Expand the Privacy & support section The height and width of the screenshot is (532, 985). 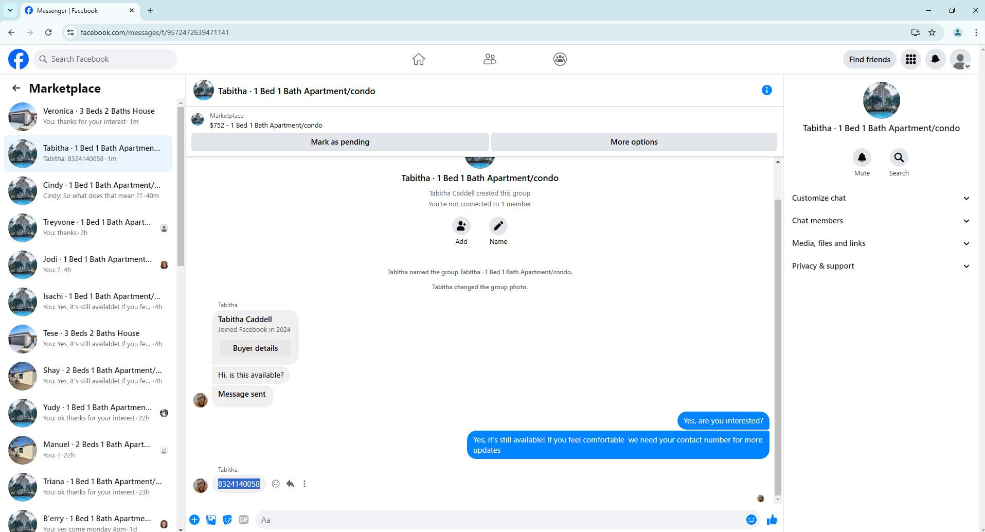click(881, 266)
